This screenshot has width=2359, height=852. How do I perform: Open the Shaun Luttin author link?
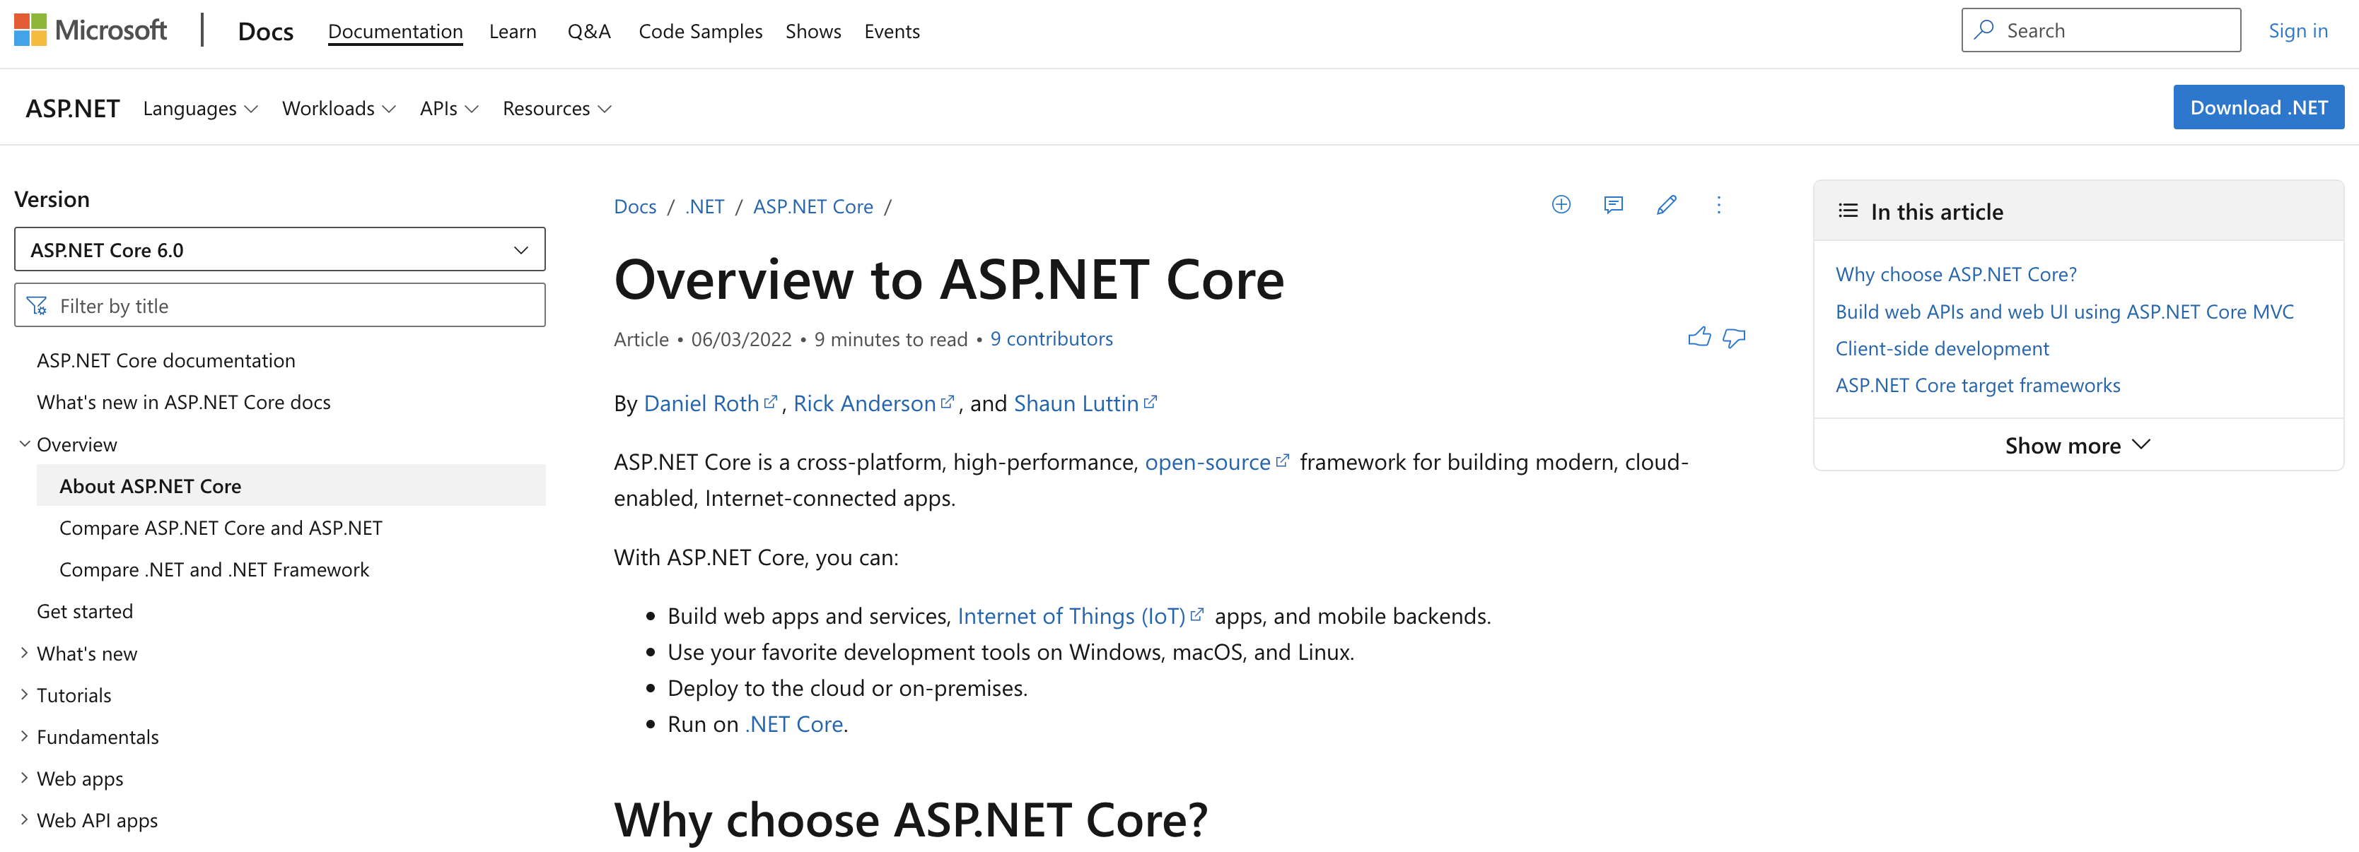(1085, 403)
